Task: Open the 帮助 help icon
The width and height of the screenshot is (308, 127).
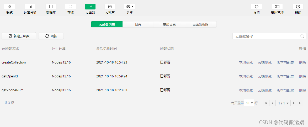Action: 298,7
